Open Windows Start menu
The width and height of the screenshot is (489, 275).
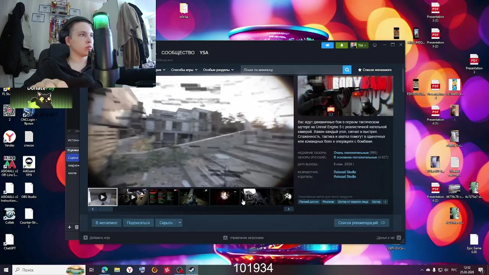[6, 270]
